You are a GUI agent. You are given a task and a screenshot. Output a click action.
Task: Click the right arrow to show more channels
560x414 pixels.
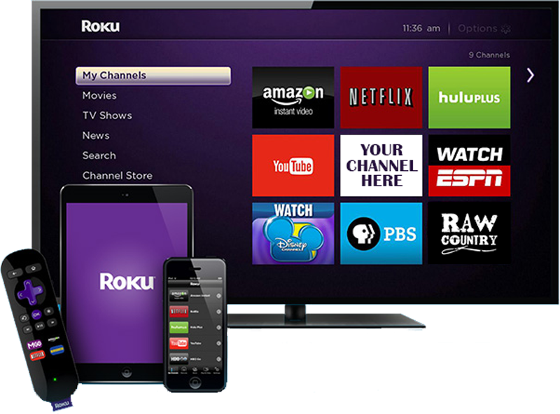(531, 75)
